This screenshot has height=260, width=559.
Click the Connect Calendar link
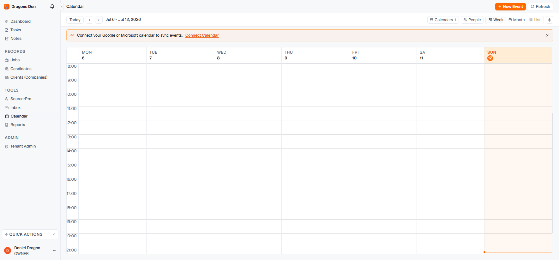point(202,35)
